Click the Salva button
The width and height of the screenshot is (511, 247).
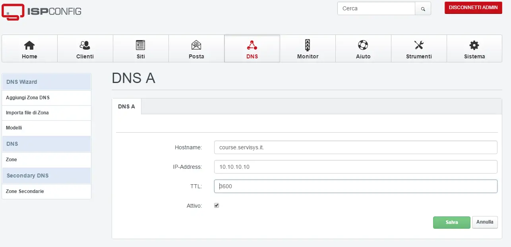[x=452, y=222]
